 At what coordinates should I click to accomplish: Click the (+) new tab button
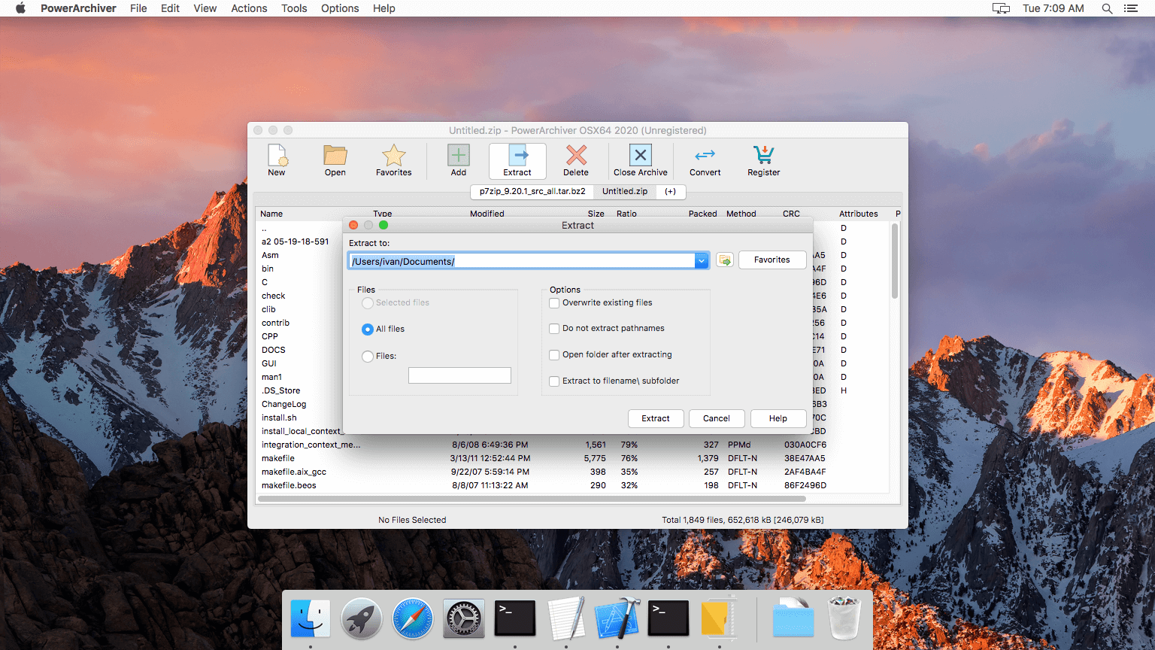pyautogui.click(x=670, y=192)
